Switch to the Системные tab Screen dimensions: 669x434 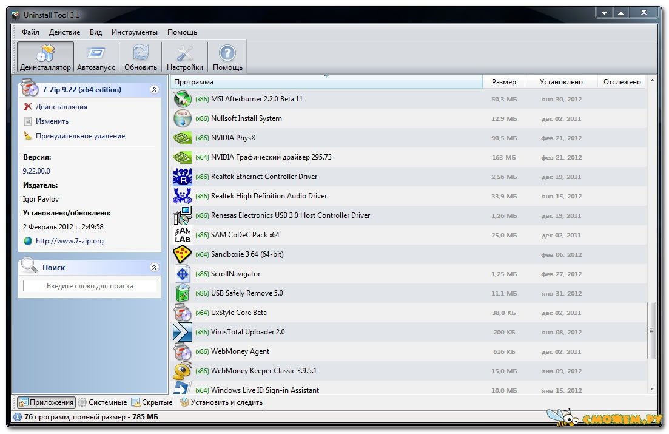102,402
